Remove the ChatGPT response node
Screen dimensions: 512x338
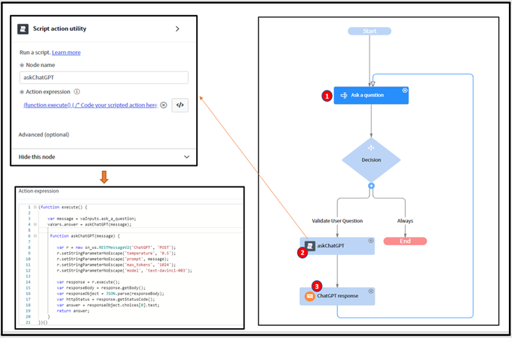pos(370,291)
